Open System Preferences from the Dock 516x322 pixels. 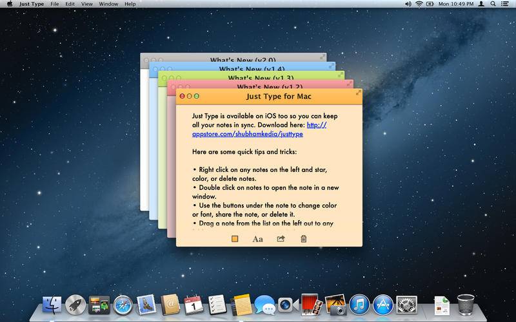(x=406, y=305)
